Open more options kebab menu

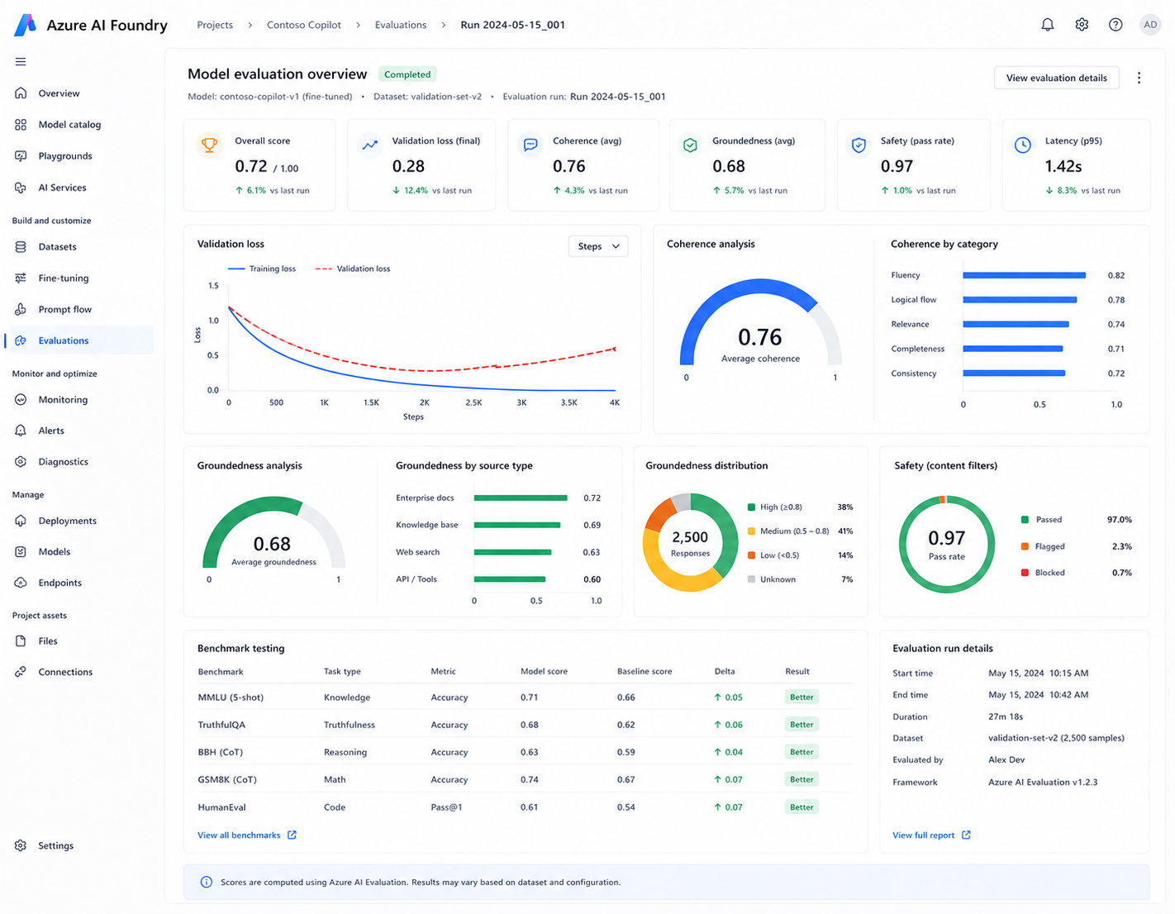[x=1139, y=78]
